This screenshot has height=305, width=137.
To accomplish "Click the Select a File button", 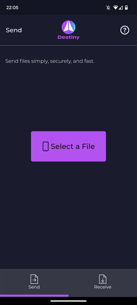I will pyautogui.click(x=68, y=146).
